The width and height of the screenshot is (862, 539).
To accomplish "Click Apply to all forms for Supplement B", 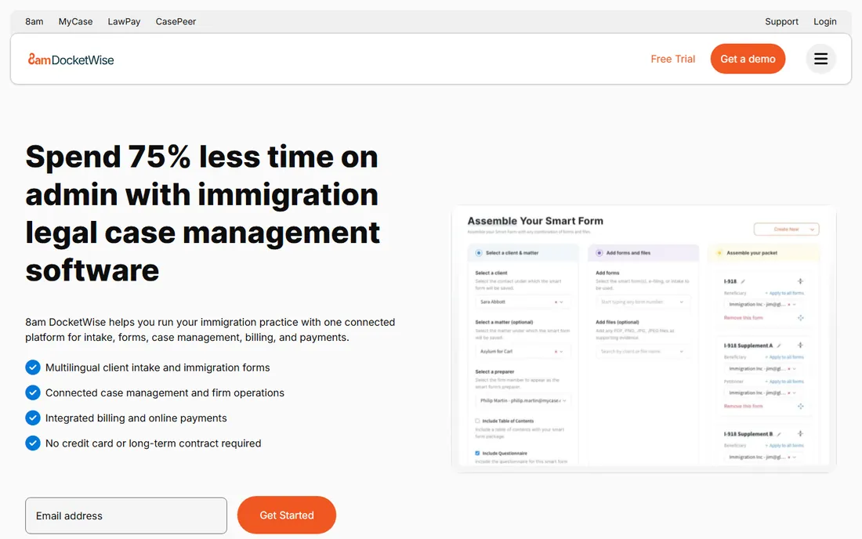I will click(x=784, y=446).
